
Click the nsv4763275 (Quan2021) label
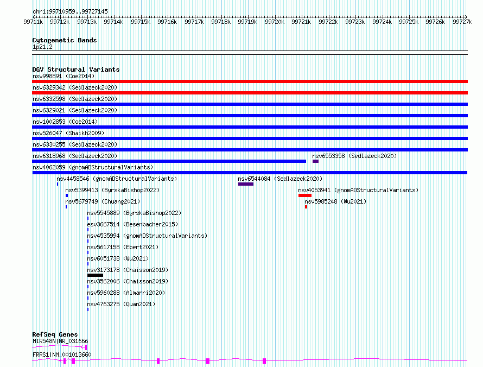pos(121,304)
